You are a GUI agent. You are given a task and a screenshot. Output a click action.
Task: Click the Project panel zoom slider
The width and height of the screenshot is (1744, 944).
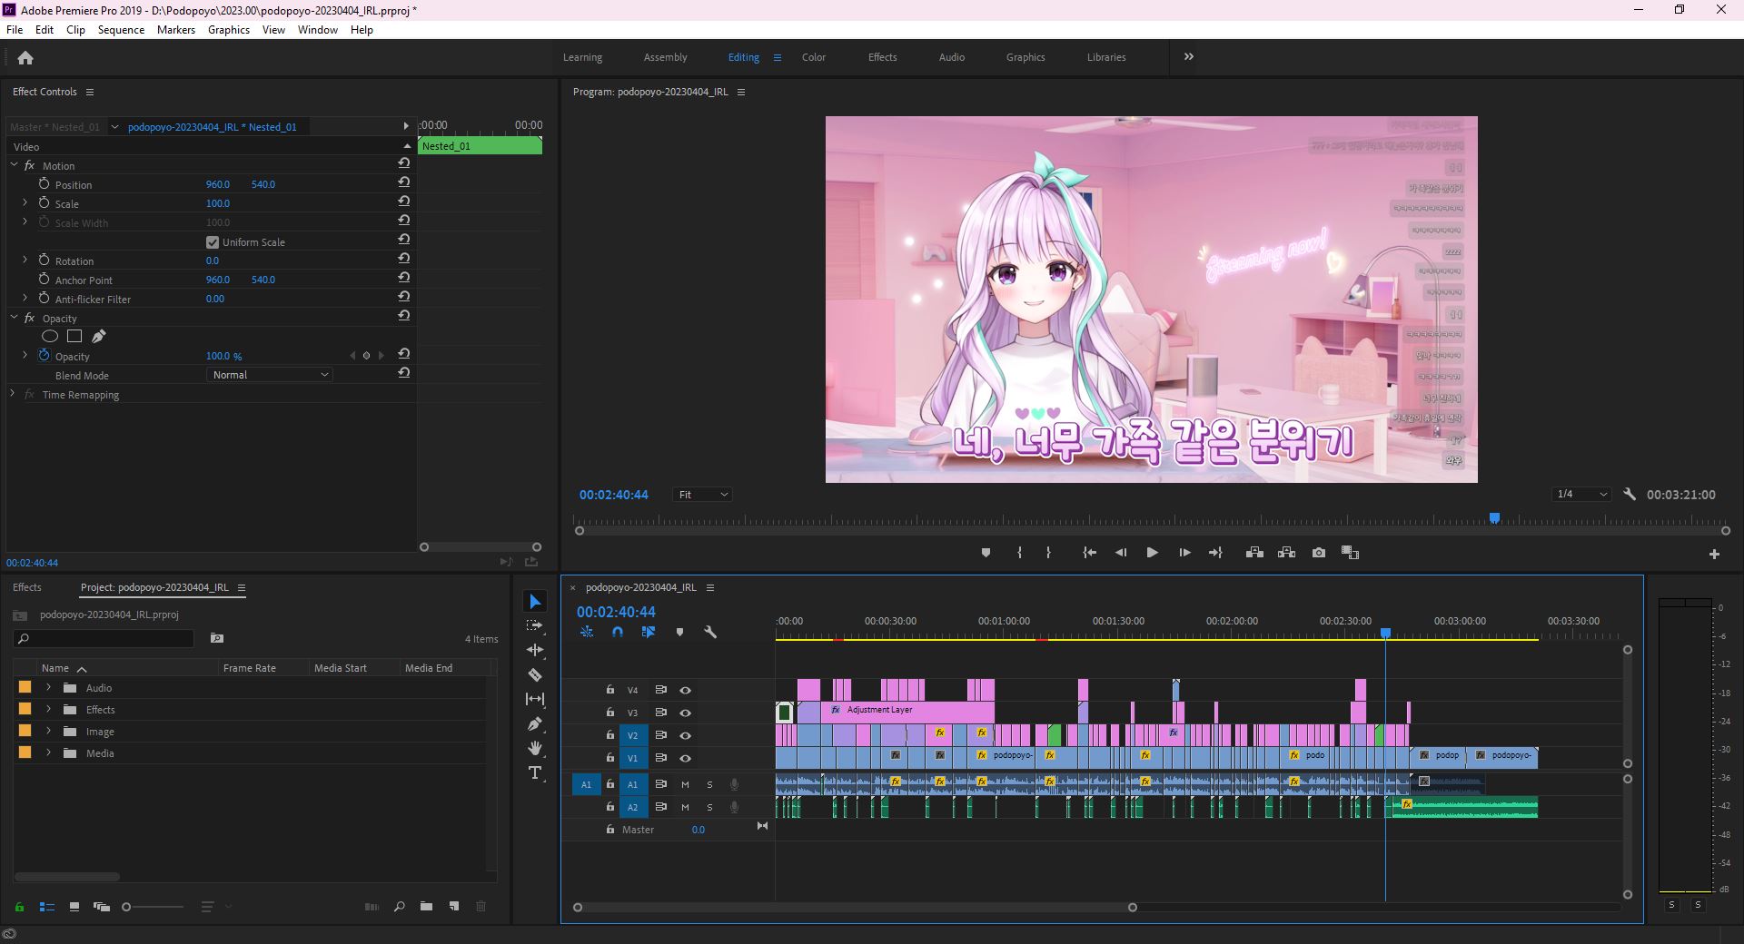pyautogui.click(x=154, y=907)
